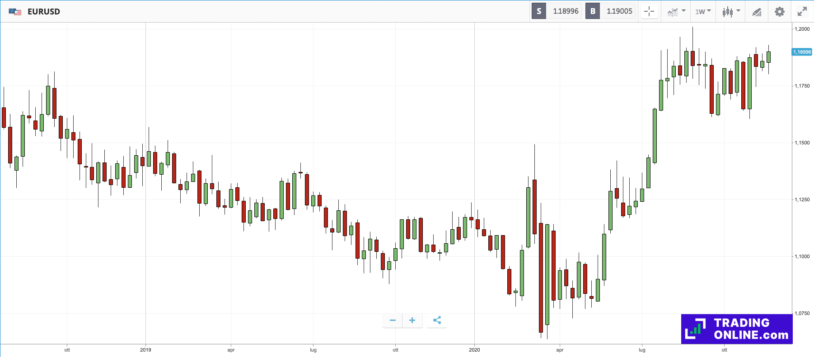Open the drawing tools icon
This screenshot has height=357, width=814.
[x=757, y=11]
